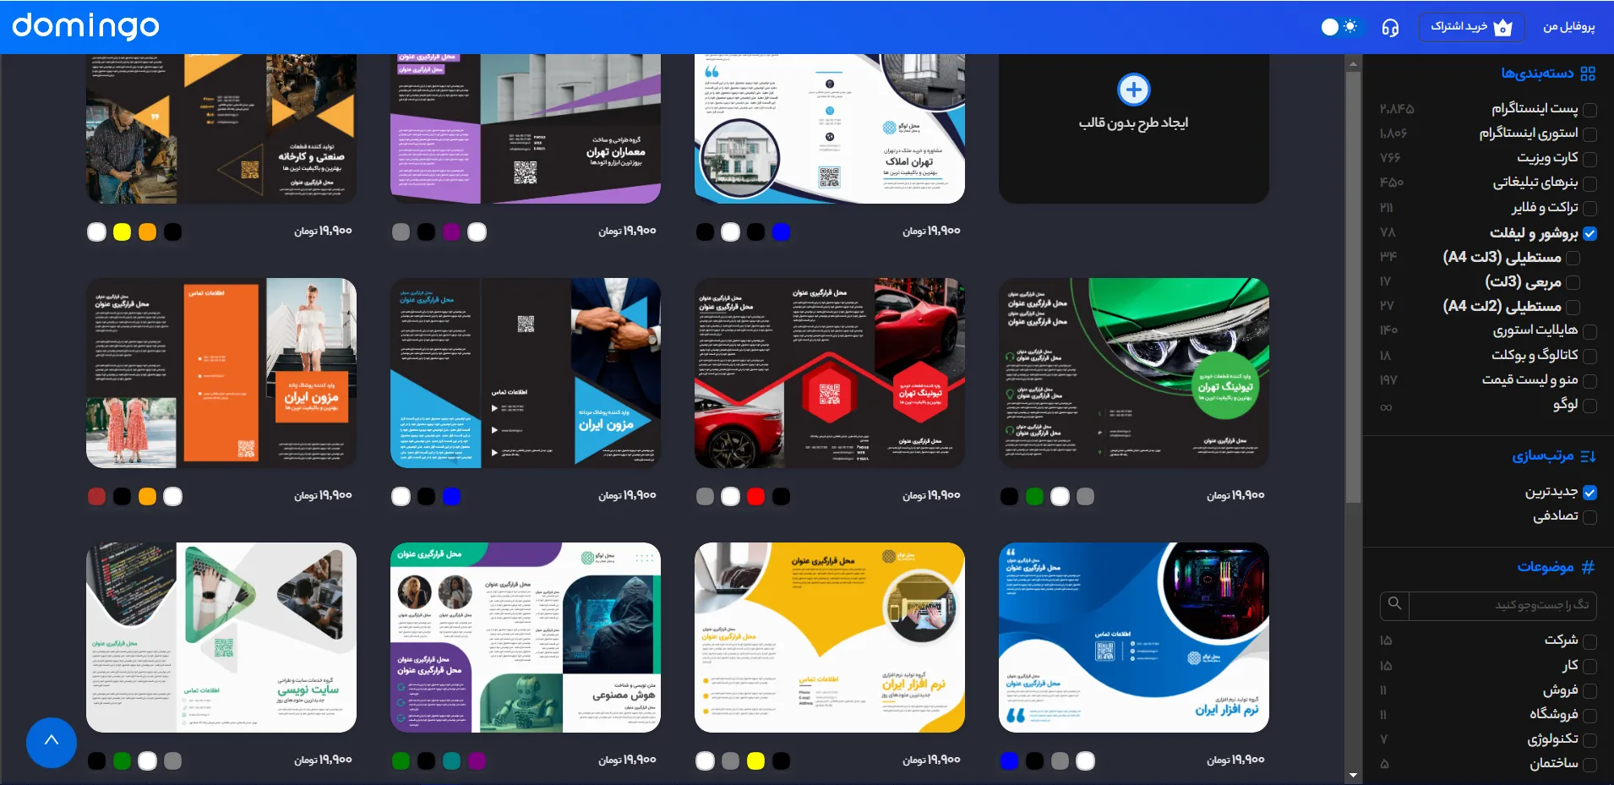Click the خرید اشتراک button
The height and width of the screenshot is (785, 1614).
point(1471,27)
